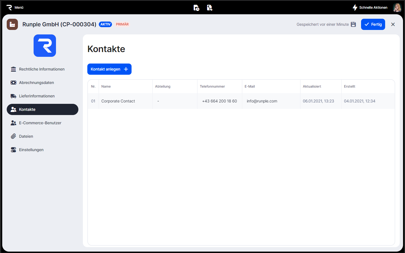Sort by the Aktualisiert column header
This screenshot has width=405, height=253.
click(312, 86)
